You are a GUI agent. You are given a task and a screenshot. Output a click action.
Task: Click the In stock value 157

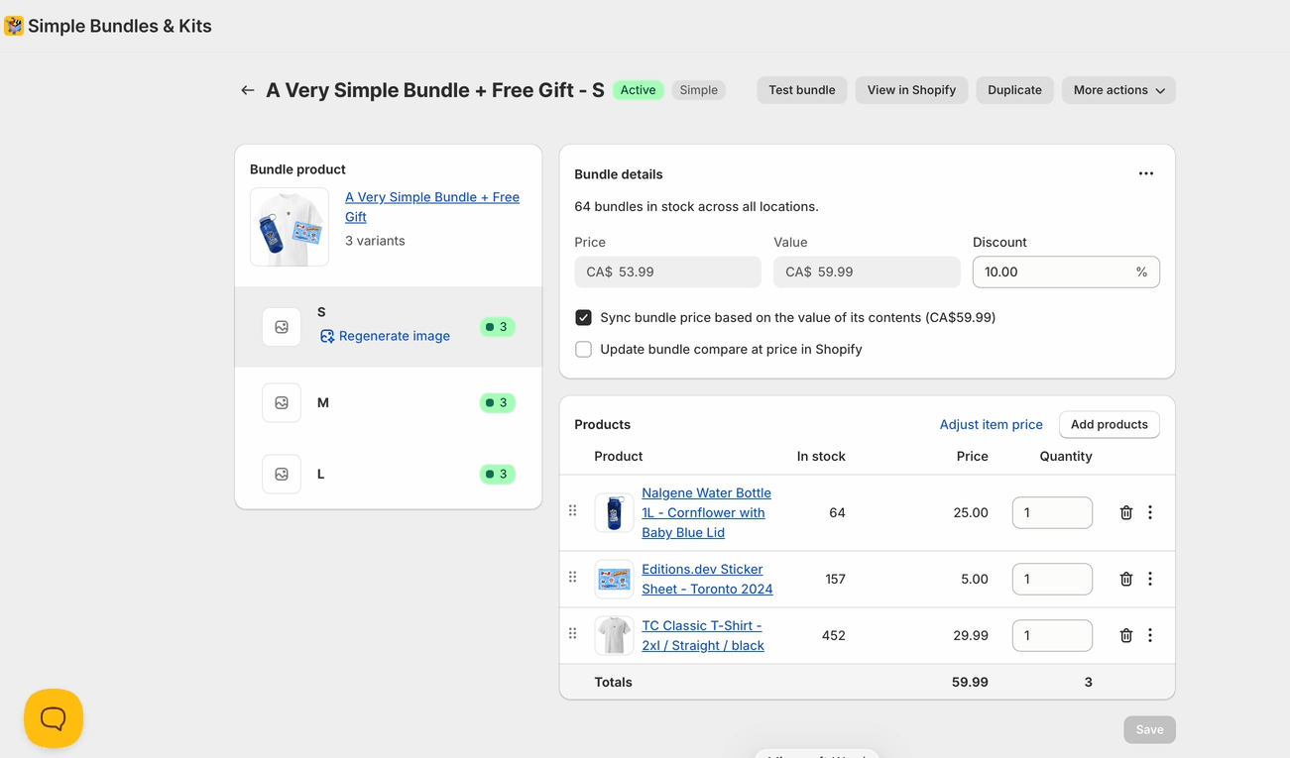point(835,579)
